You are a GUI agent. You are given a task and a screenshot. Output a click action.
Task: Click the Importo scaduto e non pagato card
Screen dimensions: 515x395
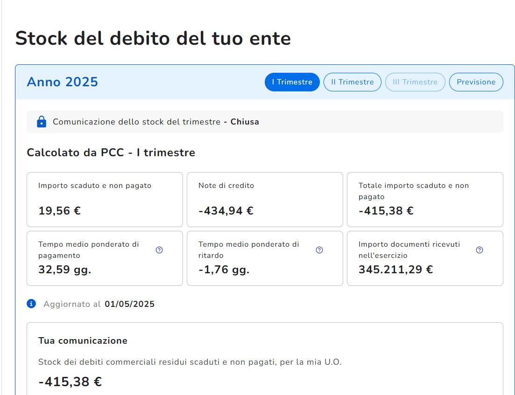[105, 199]
